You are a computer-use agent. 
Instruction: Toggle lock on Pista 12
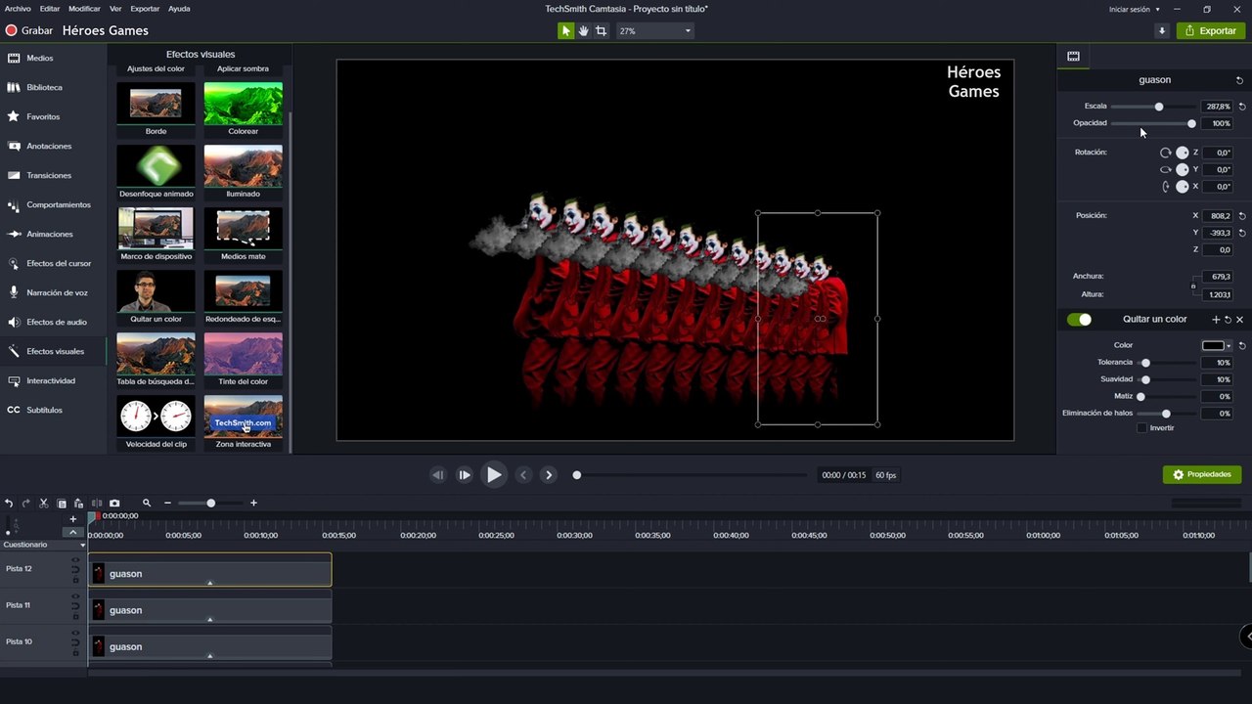pyautogui.click(x=75, y=580)
